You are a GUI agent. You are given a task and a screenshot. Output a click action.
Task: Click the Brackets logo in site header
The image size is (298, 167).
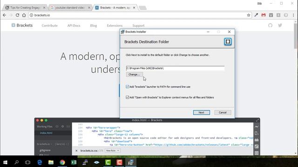[22, 26]
